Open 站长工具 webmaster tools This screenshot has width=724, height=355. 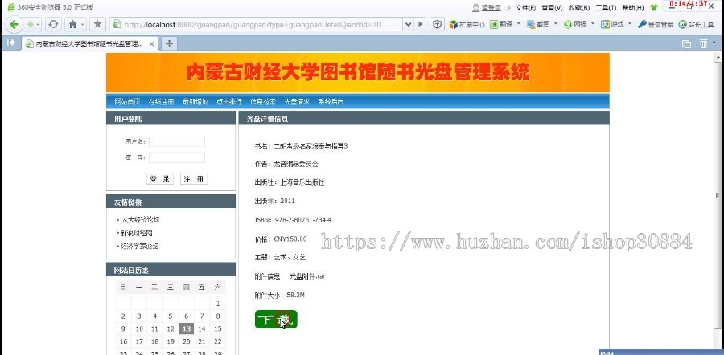697,24
